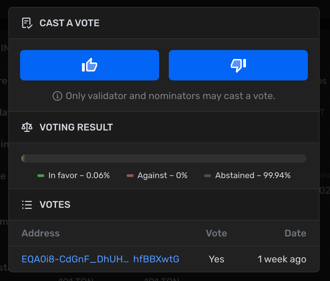This screenshot has height=281, width=330.
Task: Click the Address column header
Action: click(40, 233)
